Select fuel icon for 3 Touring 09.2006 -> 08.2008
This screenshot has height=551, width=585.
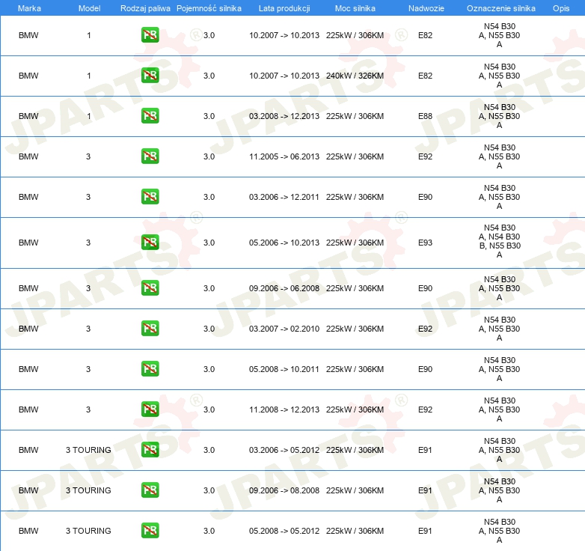click(150, 490)
